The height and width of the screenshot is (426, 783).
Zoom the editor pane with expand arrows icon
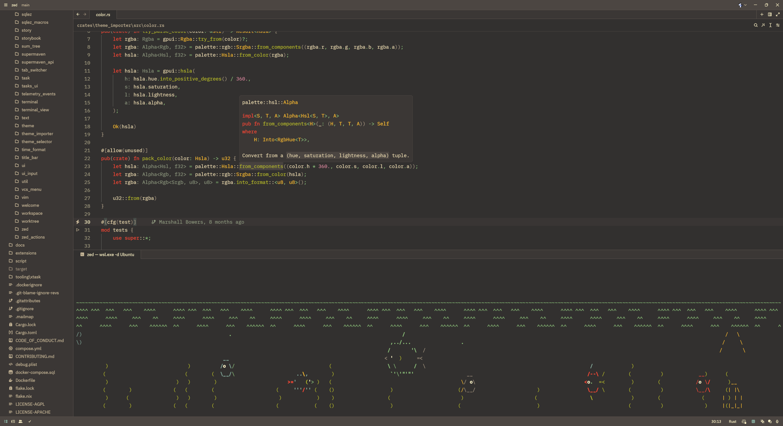[778, 14]
